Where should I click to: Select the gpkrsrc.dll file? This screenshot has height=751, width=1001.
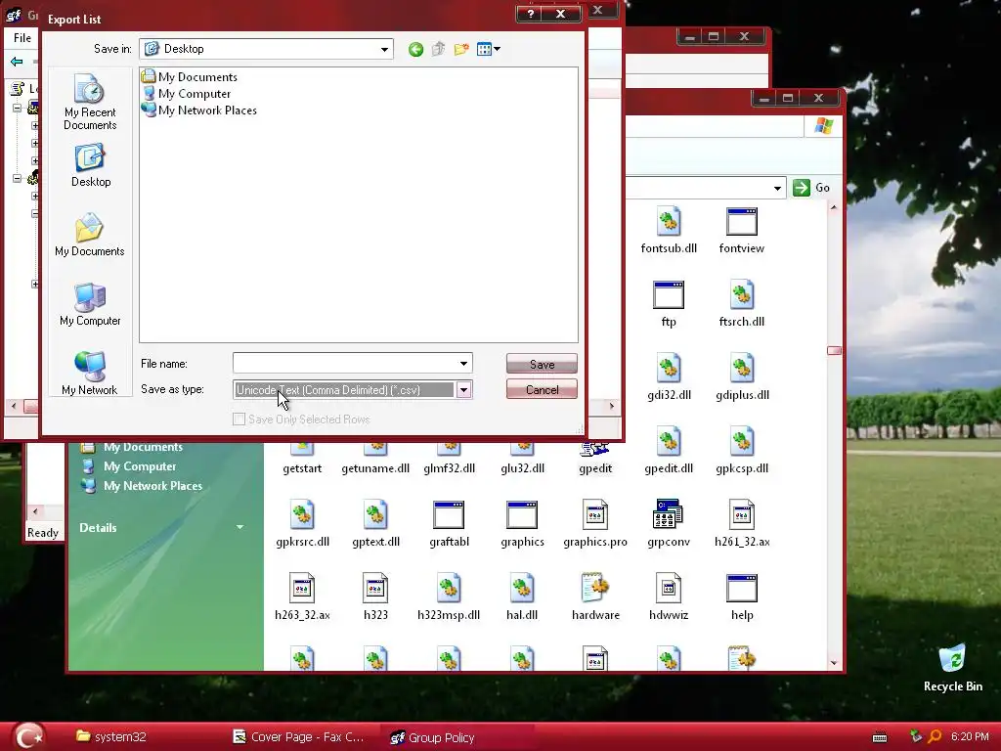coord(302,524)
